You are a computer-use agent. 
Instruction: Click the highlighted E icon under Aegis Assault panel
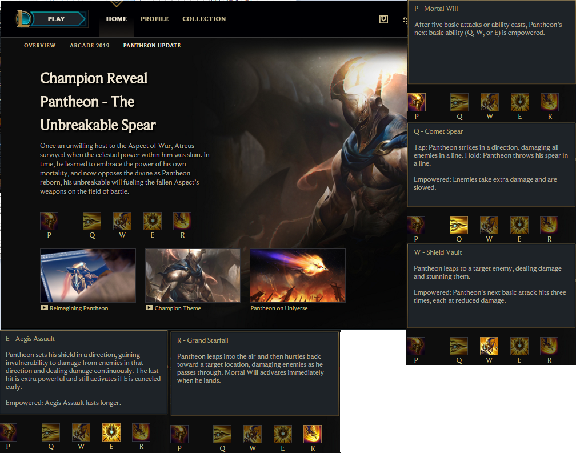click(111, 432)
